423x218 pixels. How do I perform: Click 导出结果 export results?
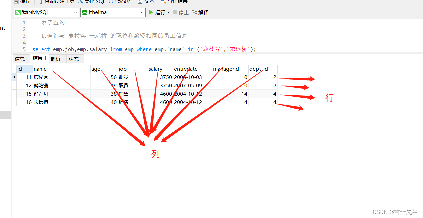pos(174,2)
